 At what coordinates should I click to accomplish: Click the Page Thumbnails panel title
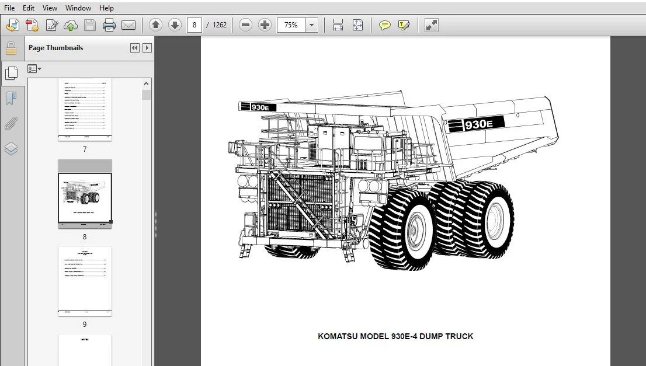(x=55, y=48)
